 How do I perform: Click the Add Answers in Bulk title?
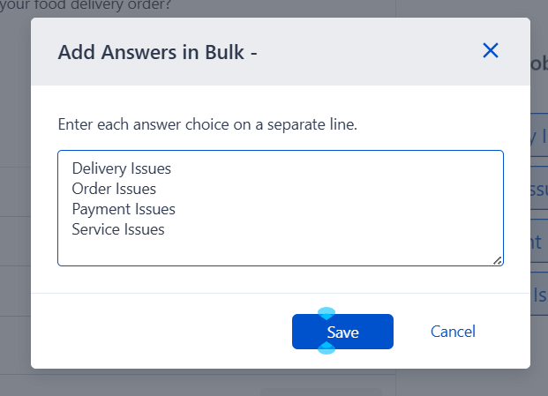click(157, 52)
